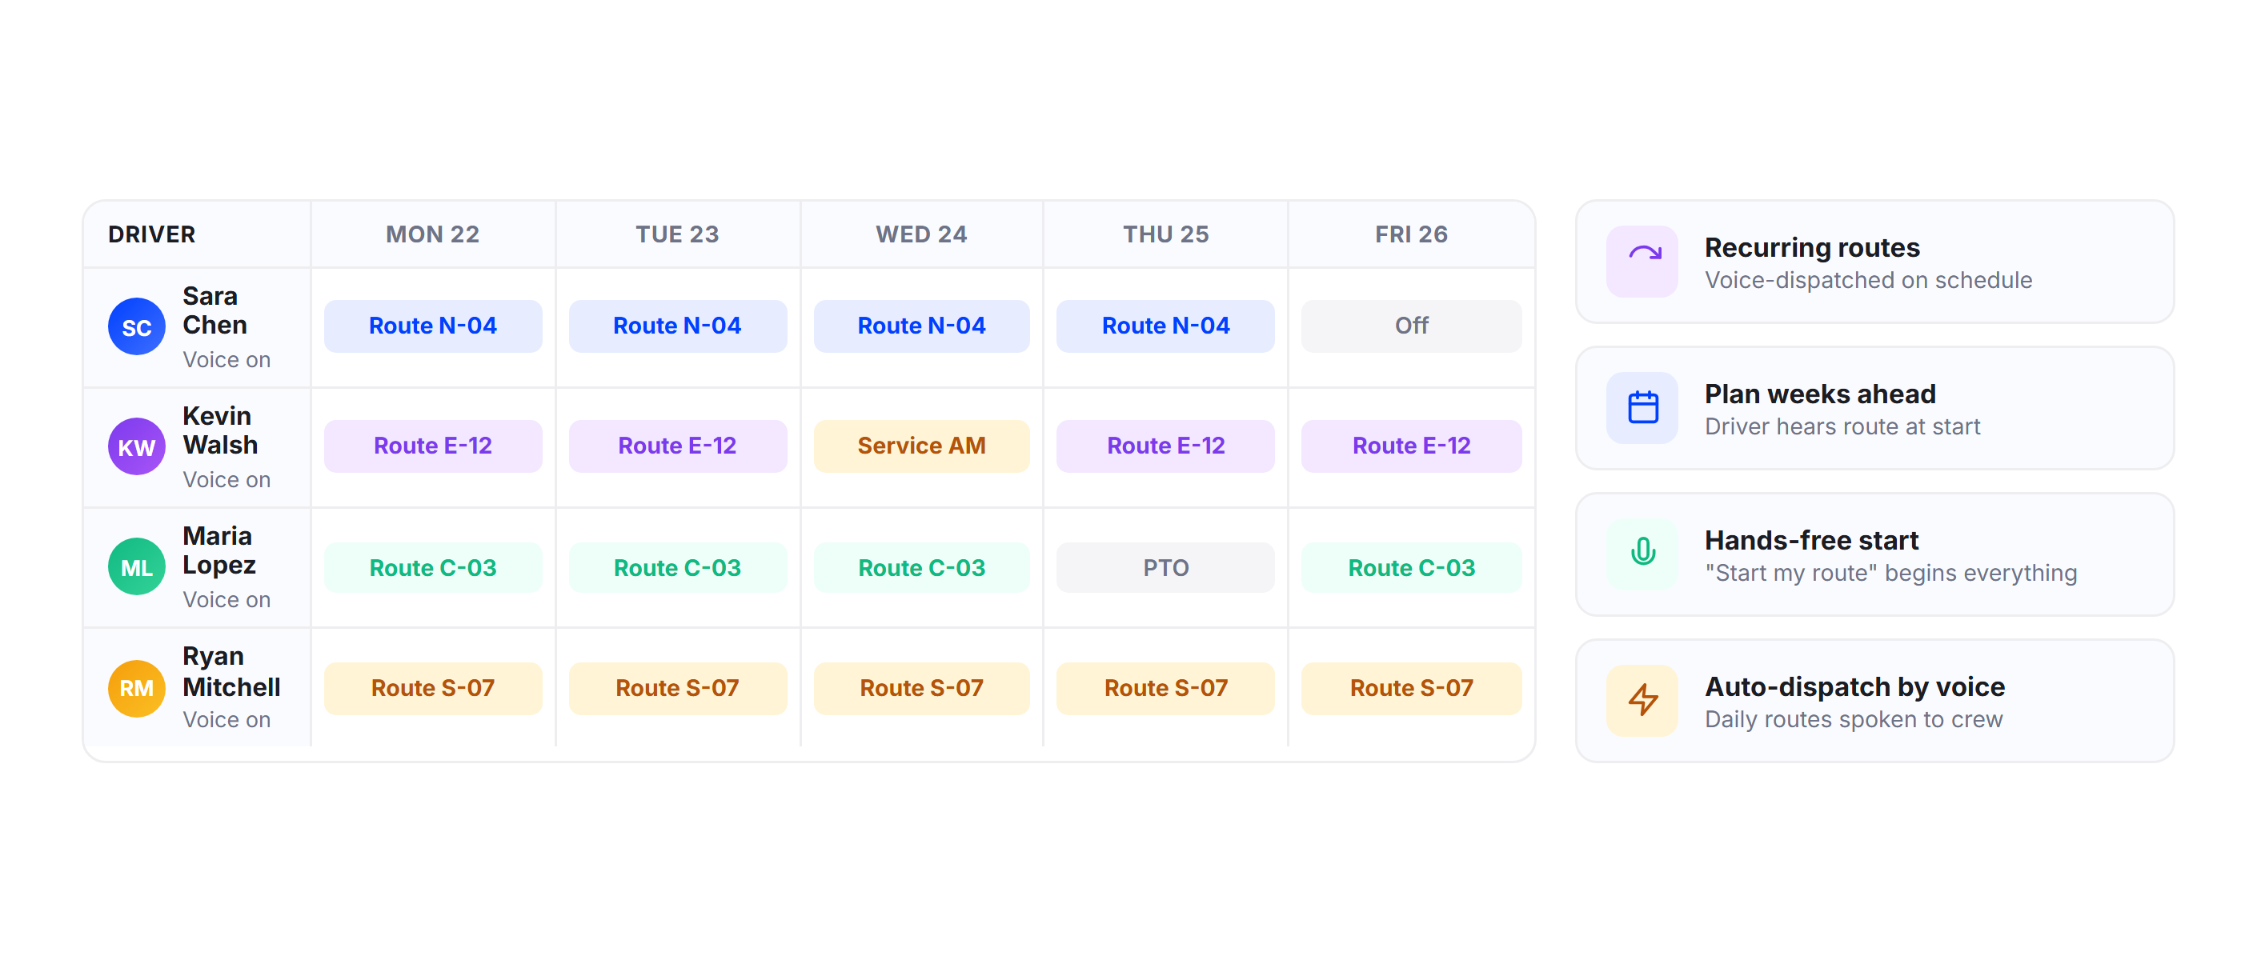Open Kevin Walsh's Friday Route E-12

pos(1412,446)
